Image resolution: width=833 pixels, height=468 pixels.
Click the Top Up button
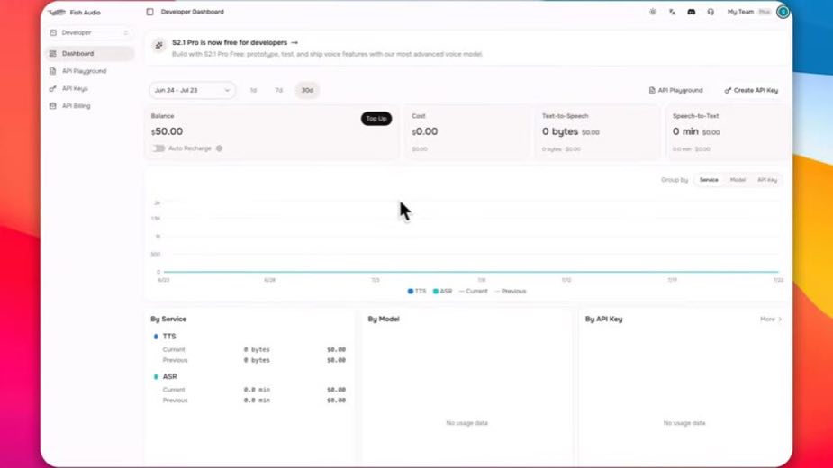point(376,119)
